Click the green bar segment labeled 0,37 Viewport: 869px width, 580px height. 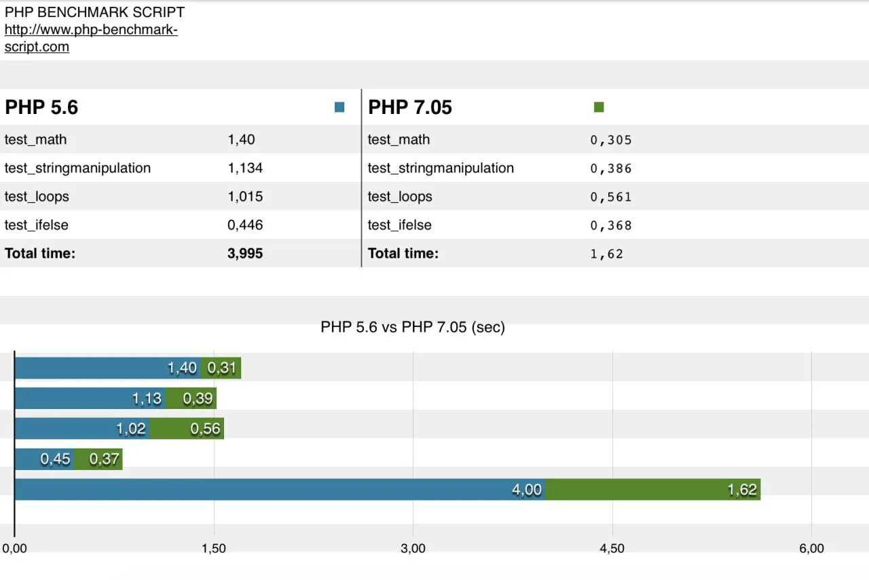tap(98, 459)
